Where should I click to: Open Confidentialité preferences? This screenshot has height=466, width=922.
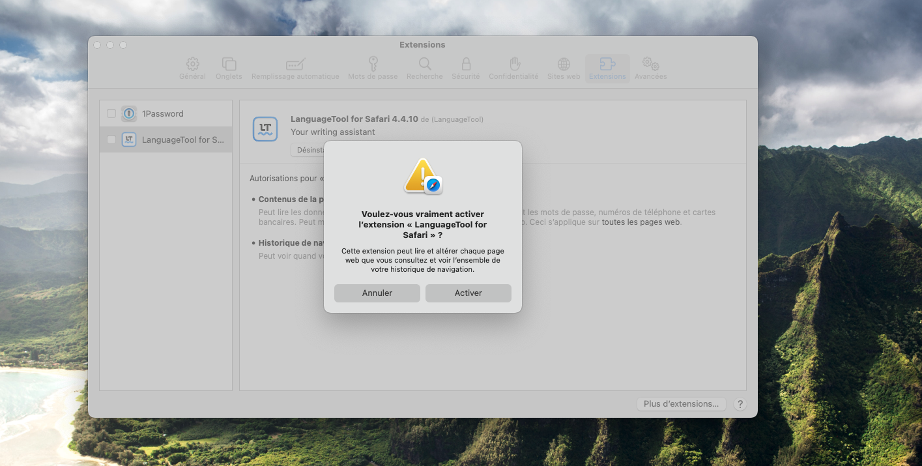[514, 68]
